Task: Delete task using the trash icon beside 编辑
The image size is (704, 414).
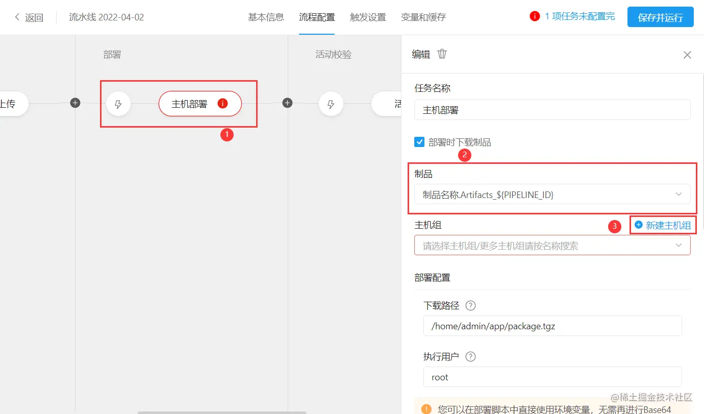Action: (442, 54)
